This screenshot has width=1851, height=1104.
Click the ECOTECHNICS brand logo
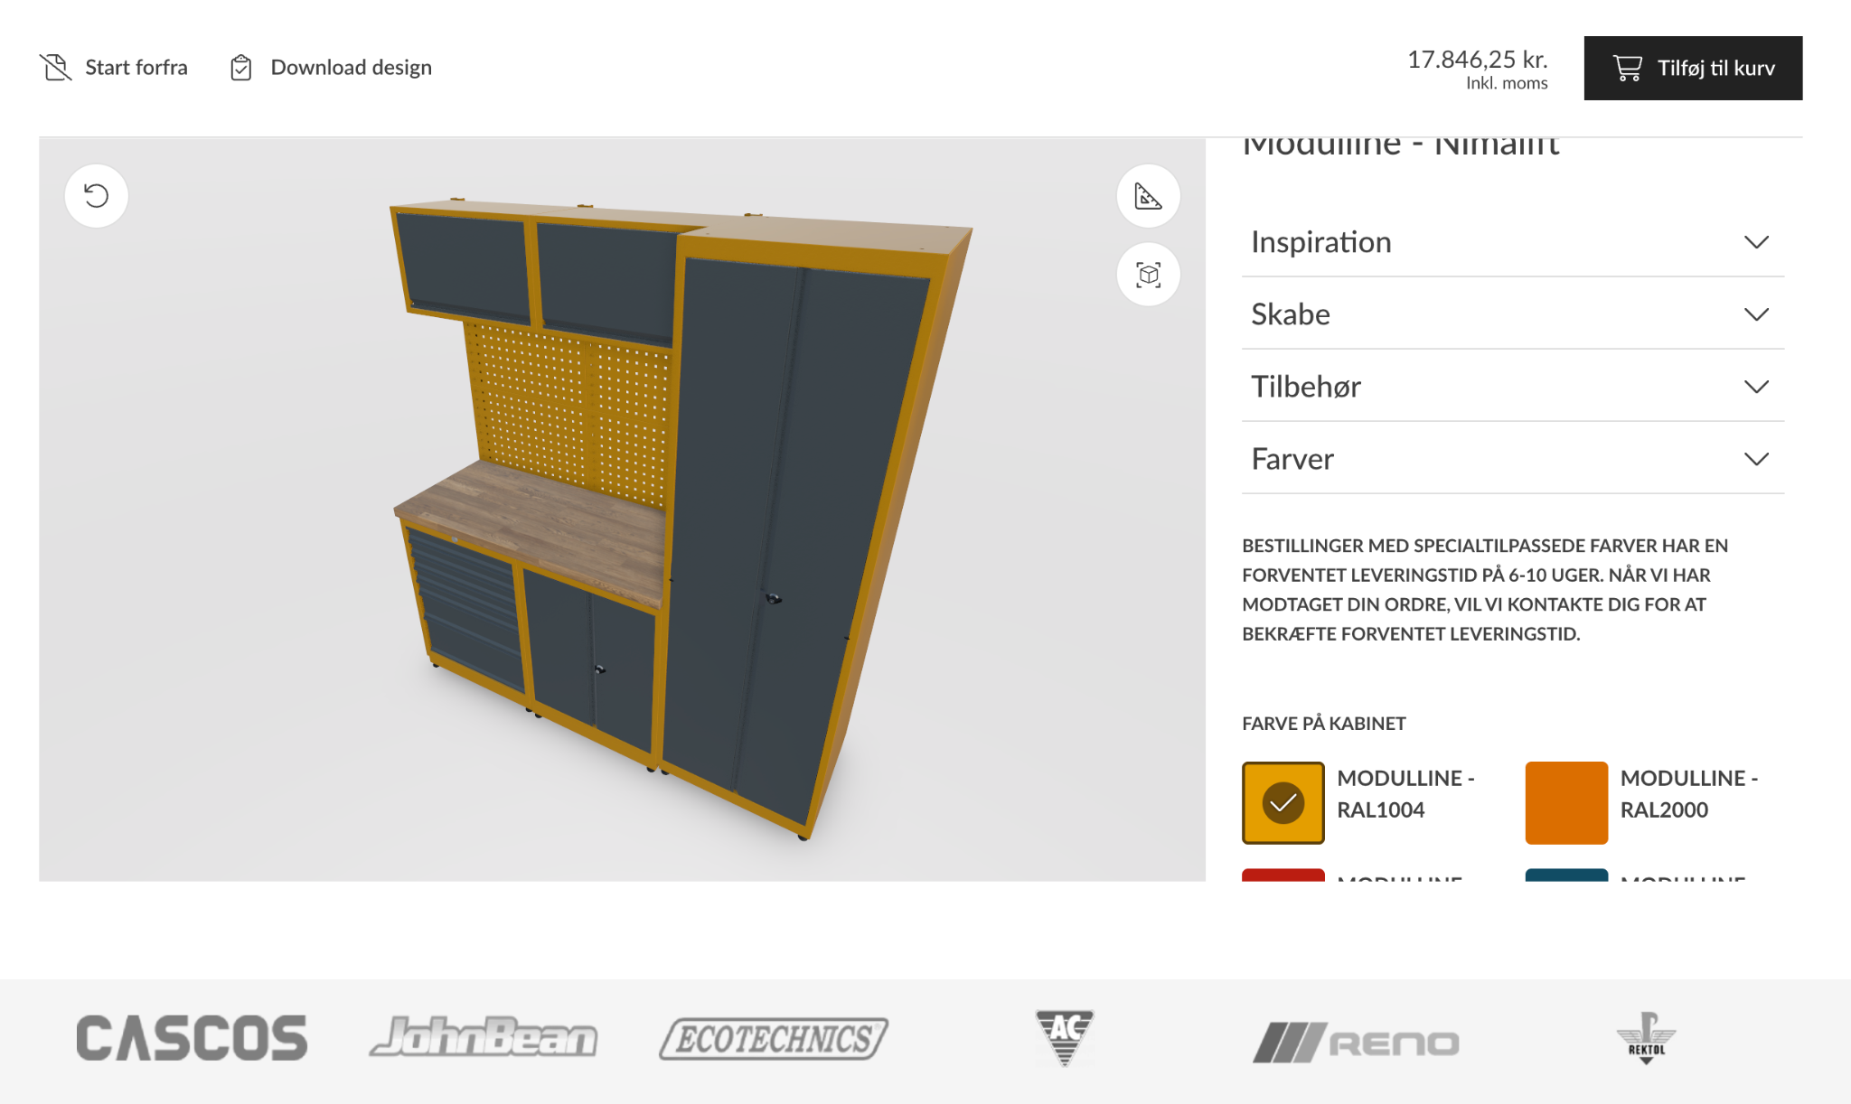point(774,1039)
